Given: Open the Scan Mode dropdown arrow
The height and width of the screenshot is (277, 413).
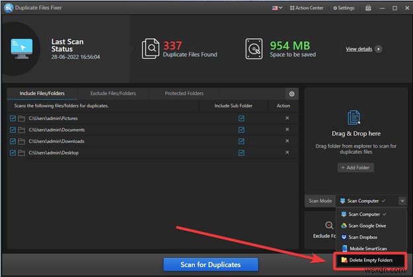Looking at the screenshot, I should tap(402, 200).
